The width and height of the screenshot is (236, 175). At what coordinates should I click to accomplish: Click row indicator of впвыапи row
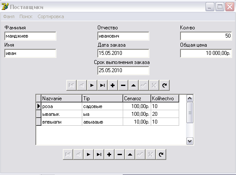(39, 122)
